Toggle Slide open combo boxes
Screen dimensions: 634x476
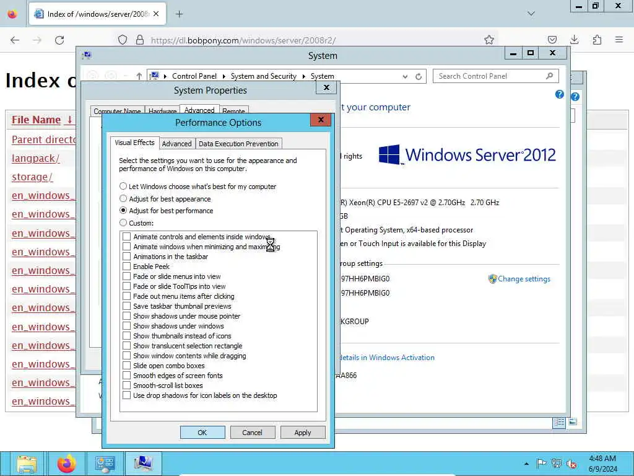point(126,366)
